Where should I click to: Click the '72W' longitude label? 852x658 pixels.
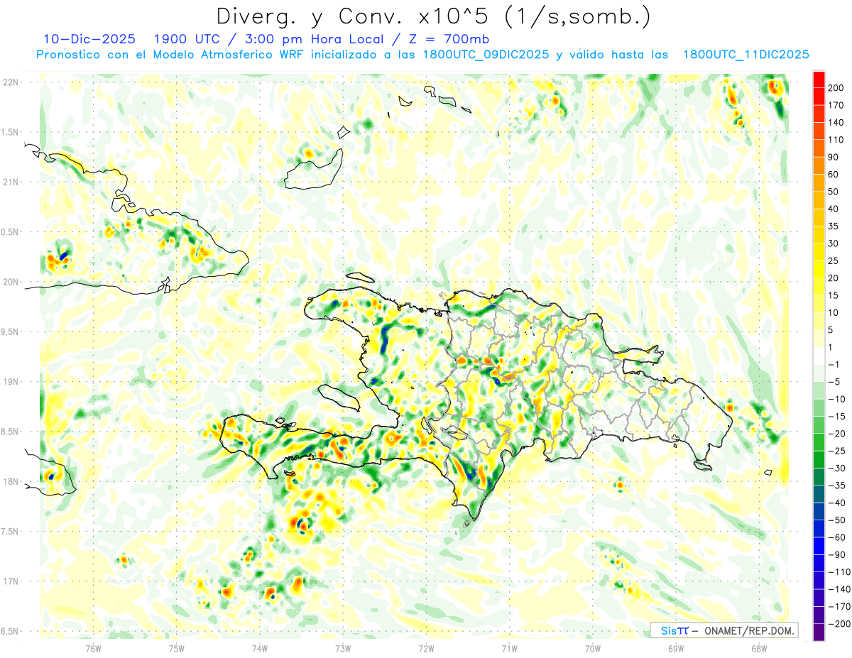coord(426,648)
